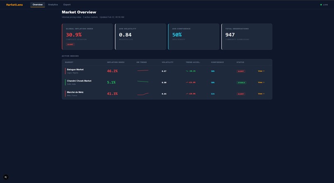Click the MarketLens logo

14,5
